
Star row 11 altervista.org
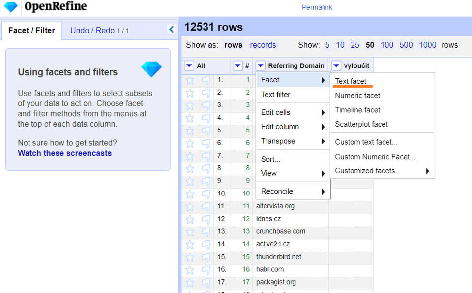tap(190, 206)
